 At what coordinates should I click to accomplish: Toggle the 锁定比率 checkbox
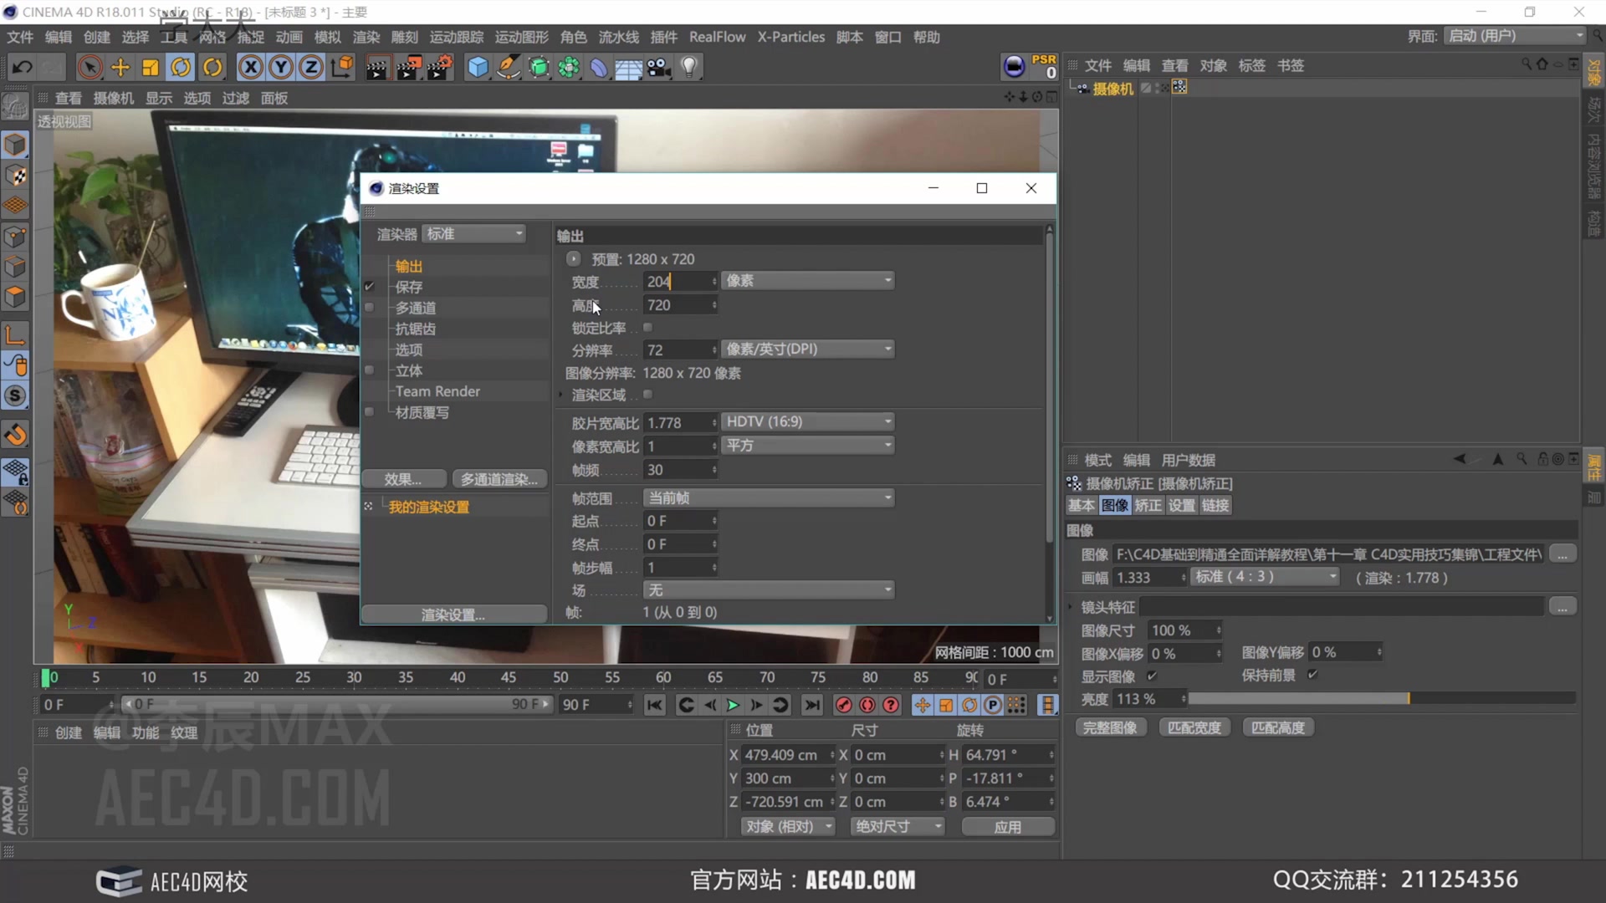pos(648,327)
